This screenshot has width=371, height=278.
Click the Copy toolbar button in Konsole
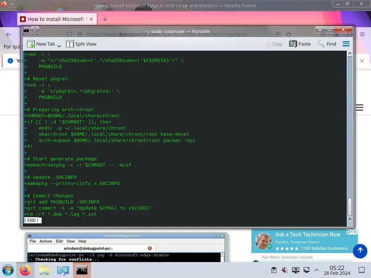(x=272, y=44)
